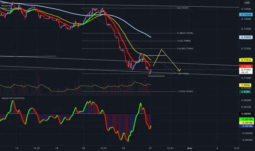Image resolution: width=255 pixels, height=151 pixels.
Task: Click the 0.73500 price axis tick
Action: coord(246,29)
